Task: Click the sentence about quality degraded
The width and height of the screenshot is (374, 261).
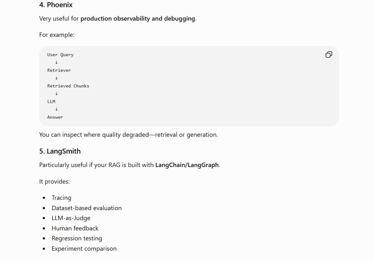Action: click(129, 135)
